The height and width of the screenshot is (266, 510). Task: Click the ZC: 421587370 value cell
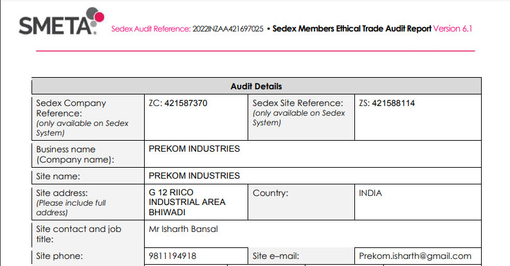[x=178, y=103]
